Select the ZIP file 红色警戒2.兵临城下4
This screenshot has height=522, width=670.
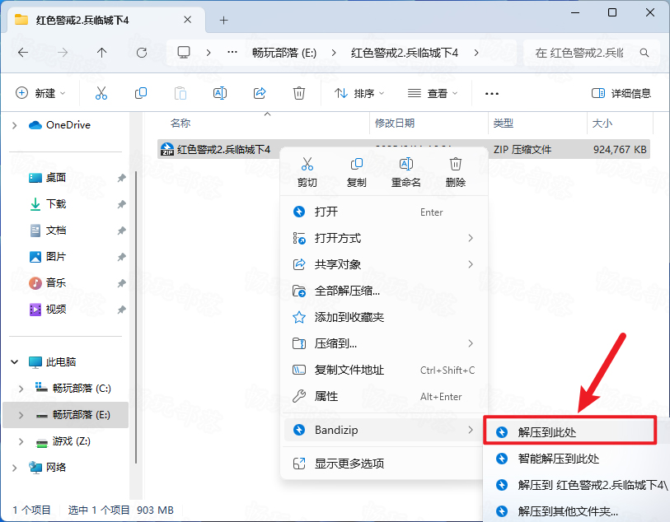click(x=403, y=149)
